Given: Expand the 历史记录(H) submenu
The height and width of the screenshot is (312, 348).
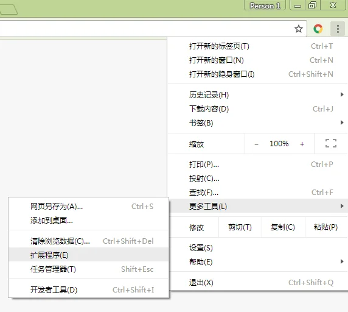Looking at the screenshot, I should pos(257,95).
